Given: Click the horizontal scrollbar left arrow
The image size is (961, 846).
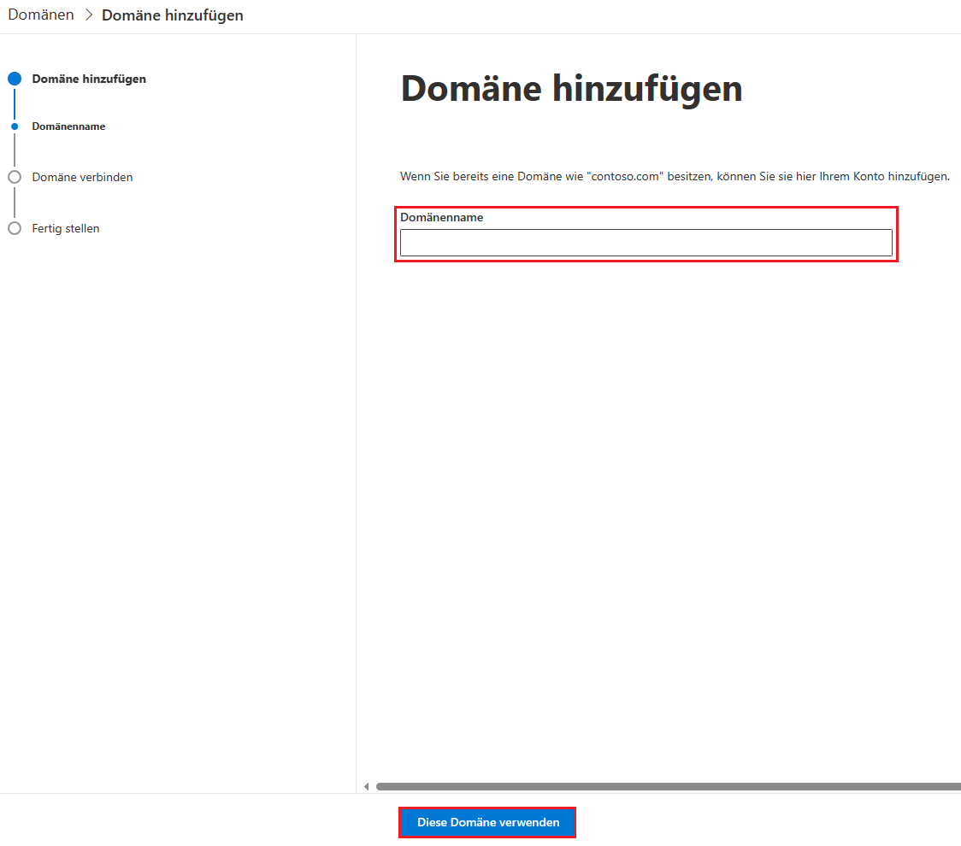Looking at the screenshot, I should coord(367,786).
